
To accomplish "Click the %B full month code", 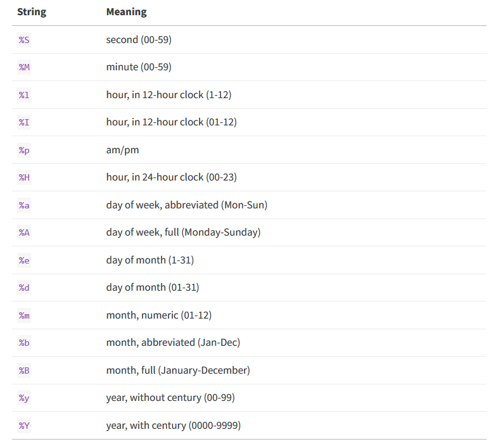I will click(24, 371).
